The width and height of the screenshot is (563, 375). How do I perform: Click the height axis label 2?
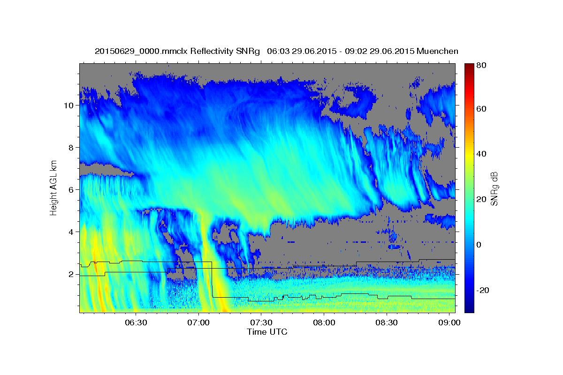click(x=72, y=274)
